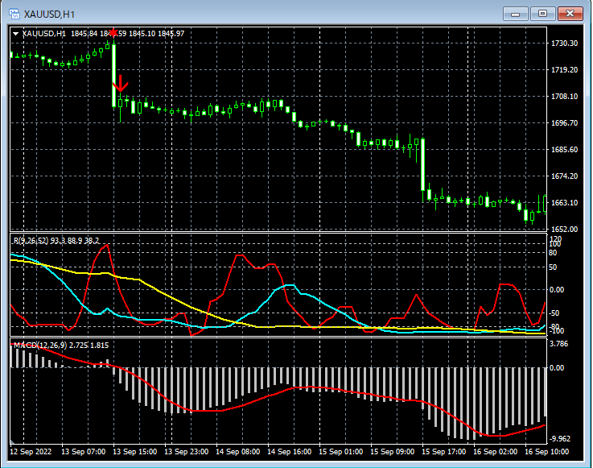Minimize the XAUUSD,H1 chart window
The width and height of the screenshot is (593, 468).
pos(517,13)
